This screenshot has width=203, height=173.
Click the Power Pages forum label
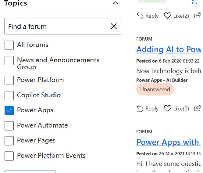[36, 140]
